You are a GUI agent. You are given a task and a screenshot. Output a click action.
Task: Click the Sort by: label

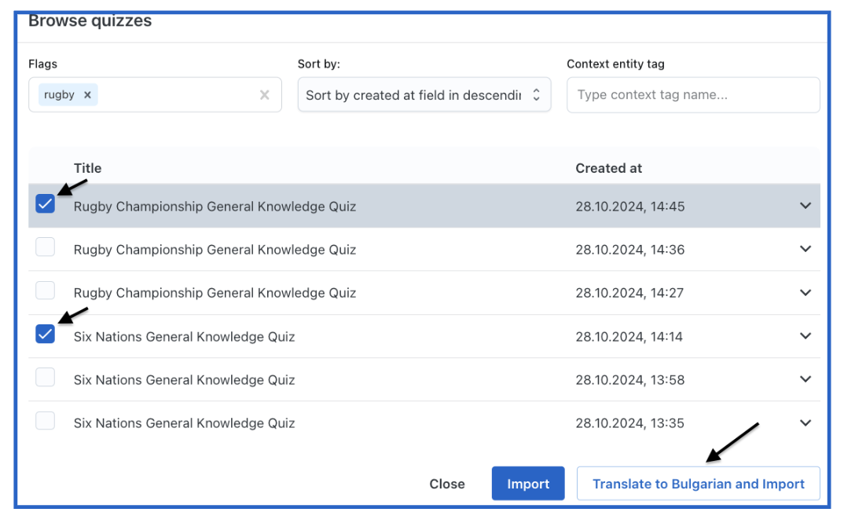[318, 64]
